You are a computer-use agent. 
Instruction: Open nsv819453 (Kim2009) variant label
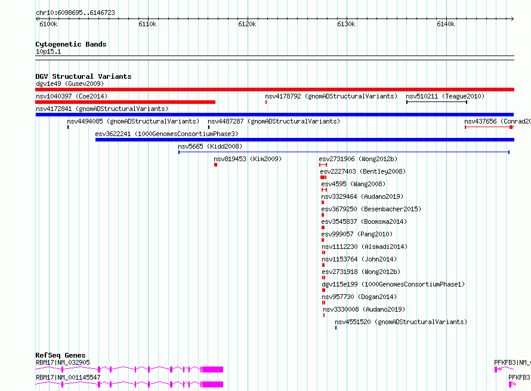pos(248,159)
